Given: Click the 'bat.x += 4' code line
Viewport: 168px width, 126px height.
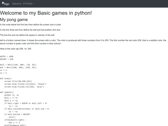Looking at the screenshot, I should pos(14,123).
